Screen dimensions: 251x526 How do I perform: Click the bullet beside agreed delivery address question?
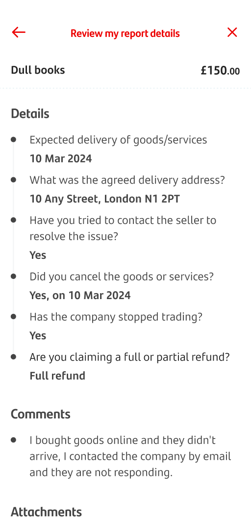tap(13, 180)
